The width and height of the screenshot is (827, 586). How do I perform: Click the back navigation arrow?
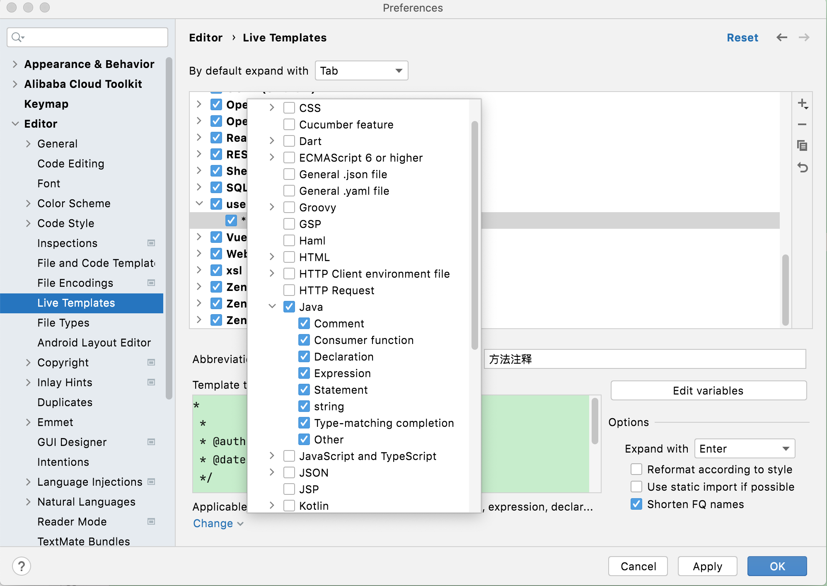(x=781, y=38)
